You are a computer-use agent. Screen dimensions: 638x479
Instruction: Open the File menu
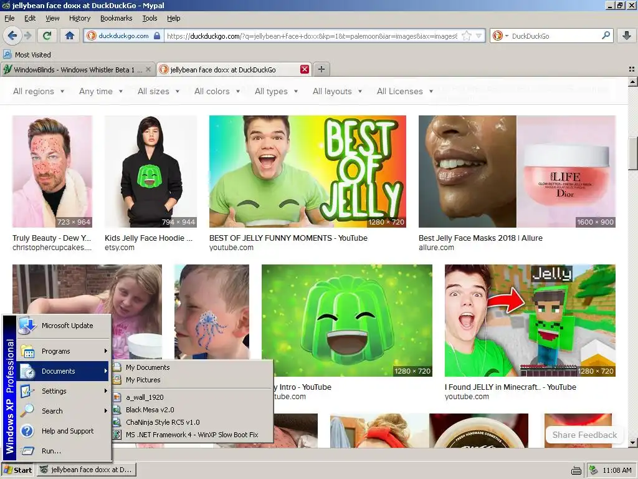pos(9,18)
